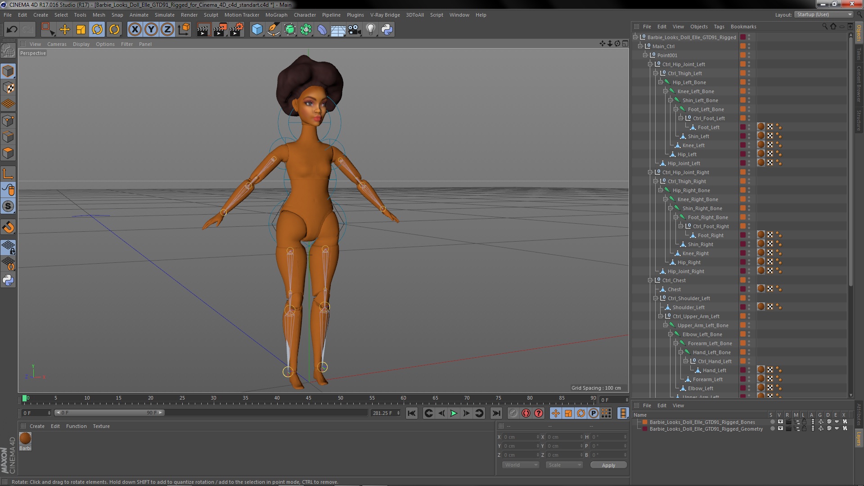
Task: Click Render to Picture Viewer icon
Action: point(220,30)
